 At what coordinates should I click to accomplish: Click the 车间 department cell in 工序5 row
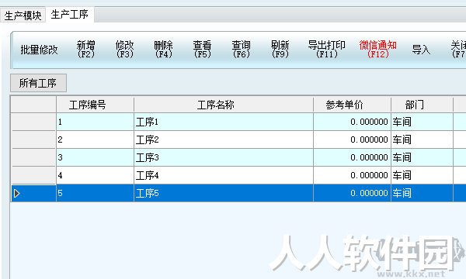[x=422, y=193]
